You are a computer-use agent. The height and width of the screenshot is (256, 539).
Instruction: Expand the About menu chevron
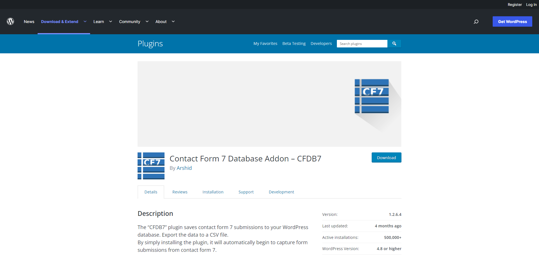tap(173, 22)
